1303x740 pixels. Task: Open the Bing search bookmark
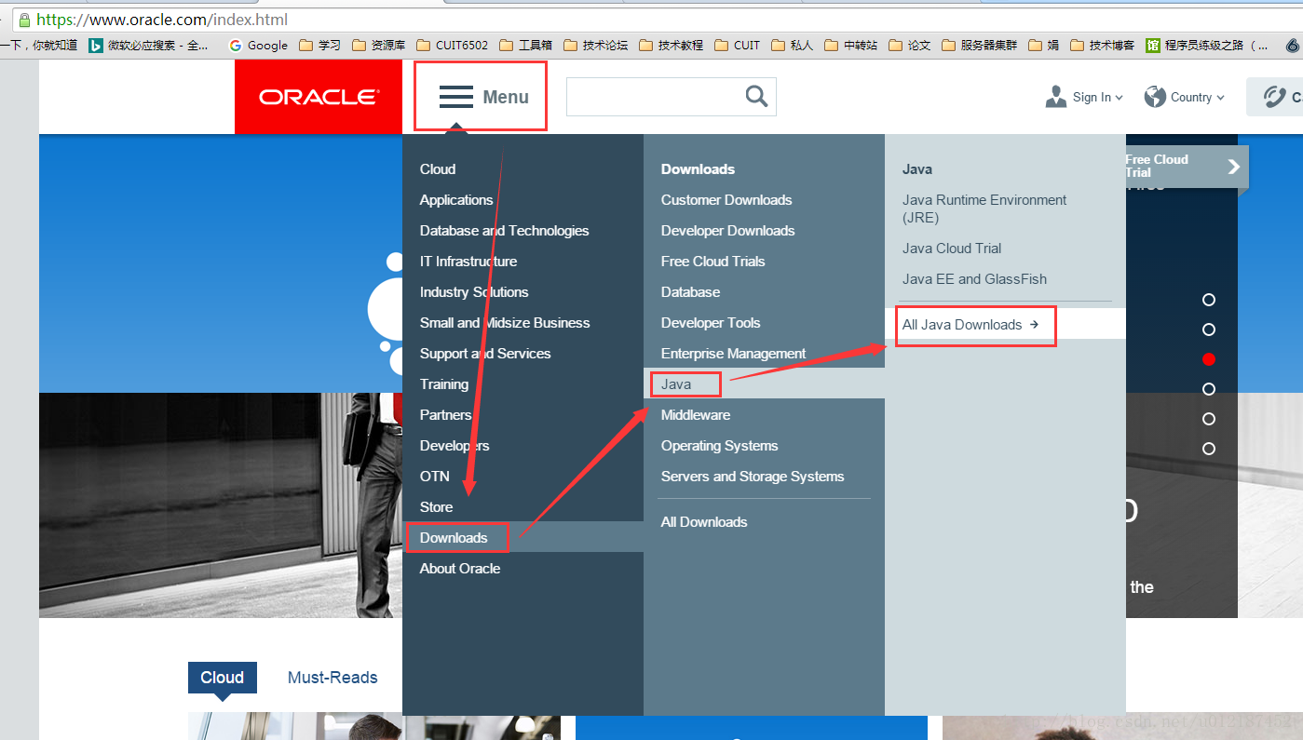click(x=149, y=45)
